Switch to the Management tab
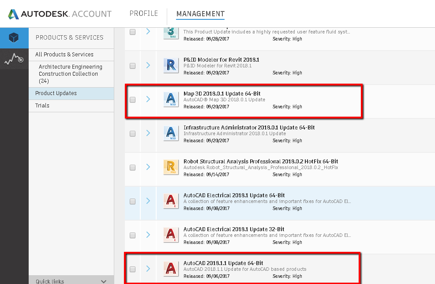 (201, 14)
